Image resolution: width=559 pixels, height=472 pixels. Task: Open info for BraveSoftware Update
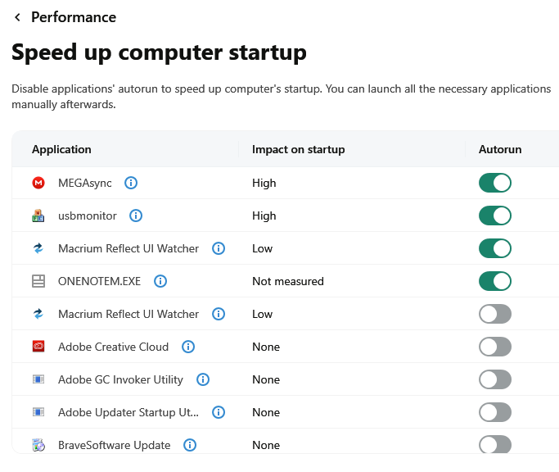coord(190,445)
